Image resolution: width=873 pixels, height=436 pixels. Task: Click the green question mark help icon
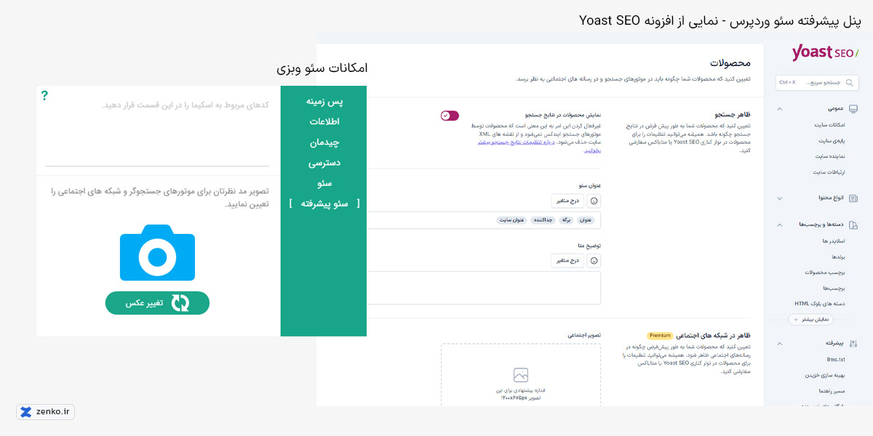tap(44, 96)
